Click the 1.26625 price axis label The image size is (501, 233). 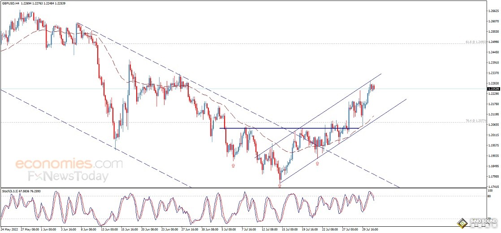pyautogui.click(x=493, y=11)
